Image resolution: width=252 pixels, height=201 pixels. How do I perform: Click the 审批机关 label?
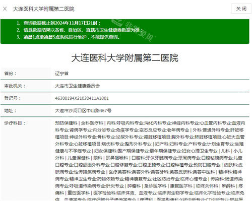click(15, 86)
